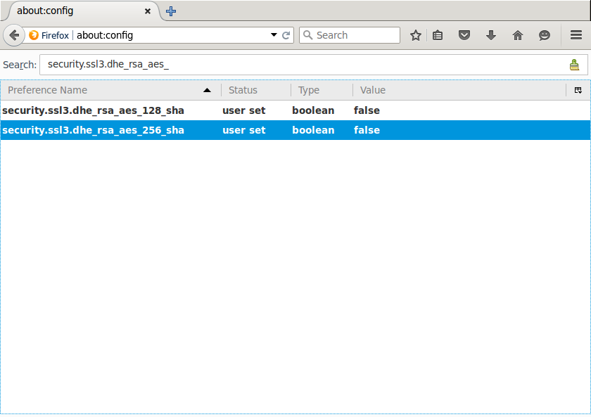The height and width of the screenshot is (417, 591).
Task: Click the Home icon
Action: (518, 34)
